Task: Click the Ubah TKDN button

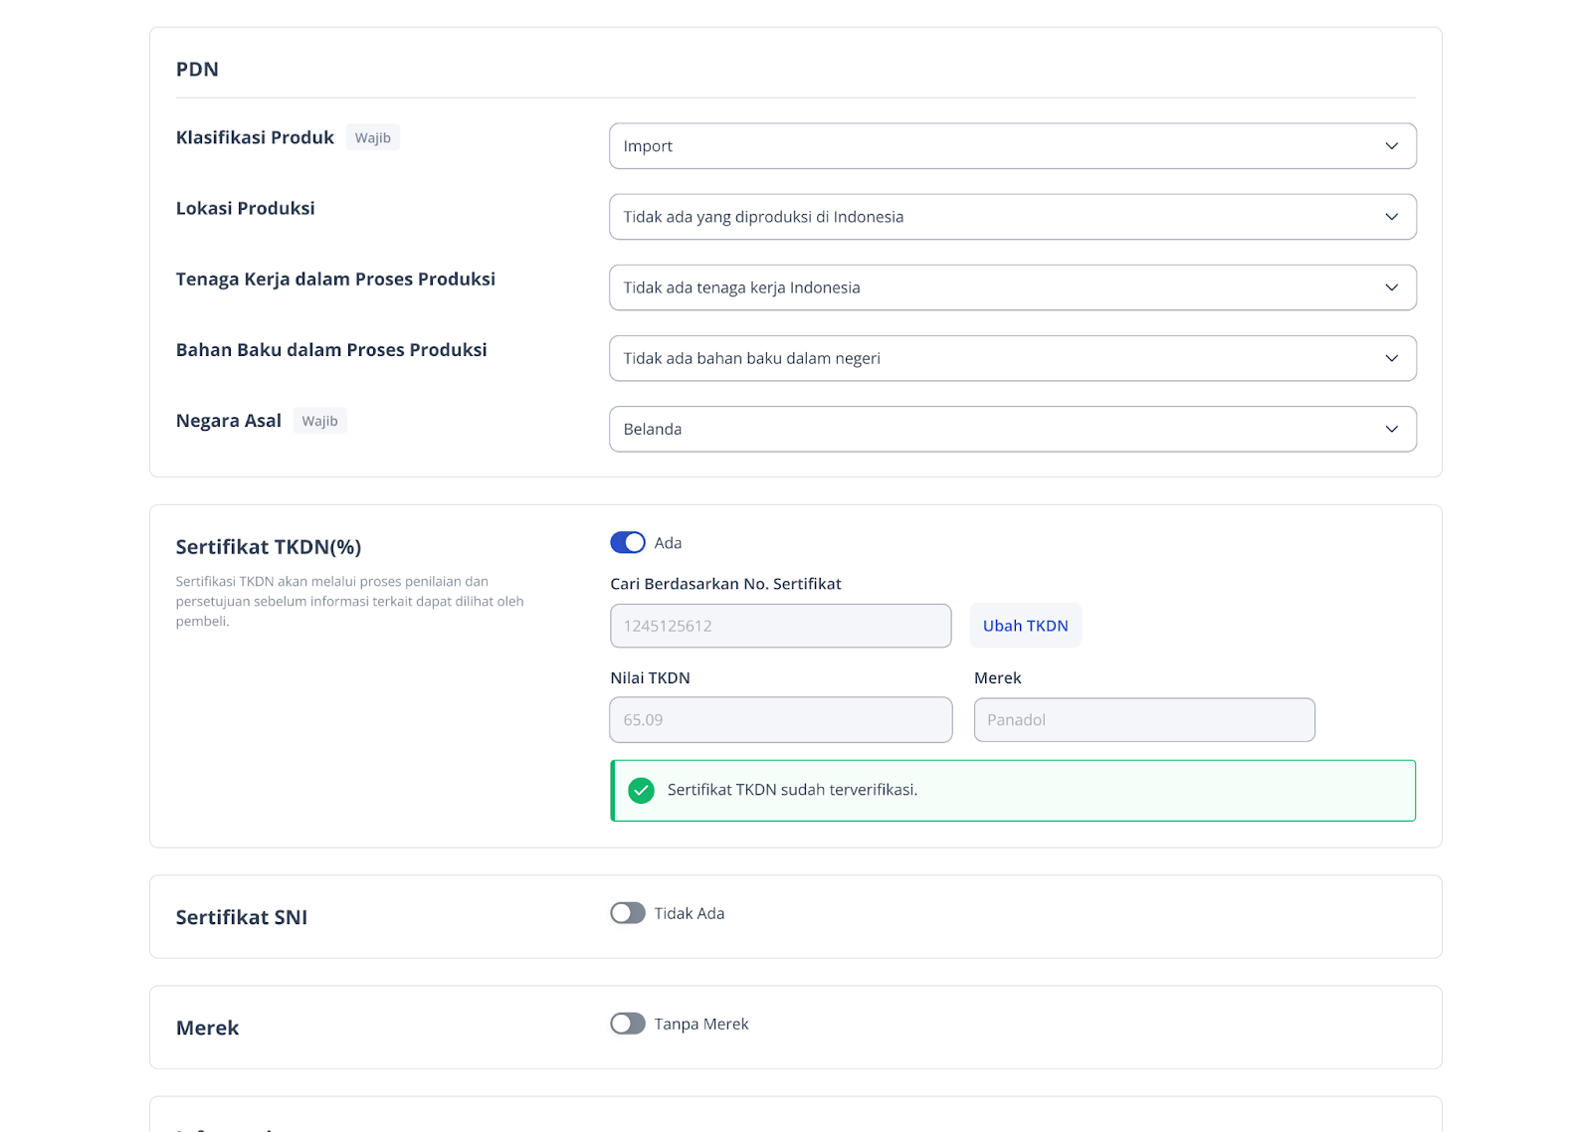Action: (1025, 626)
